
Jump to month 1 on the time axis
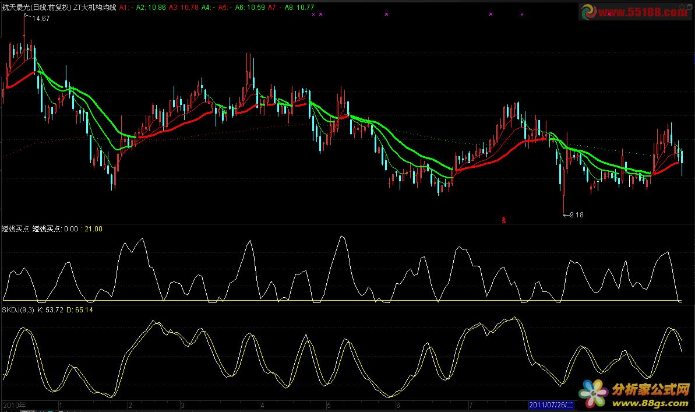pyautogui.click(x=60, y=406)
